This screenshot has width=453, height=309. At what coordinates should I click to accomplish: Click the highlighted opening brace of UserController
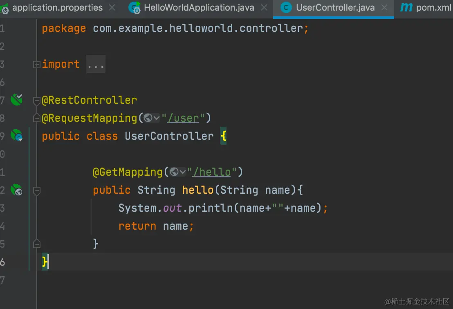(223, 136)
